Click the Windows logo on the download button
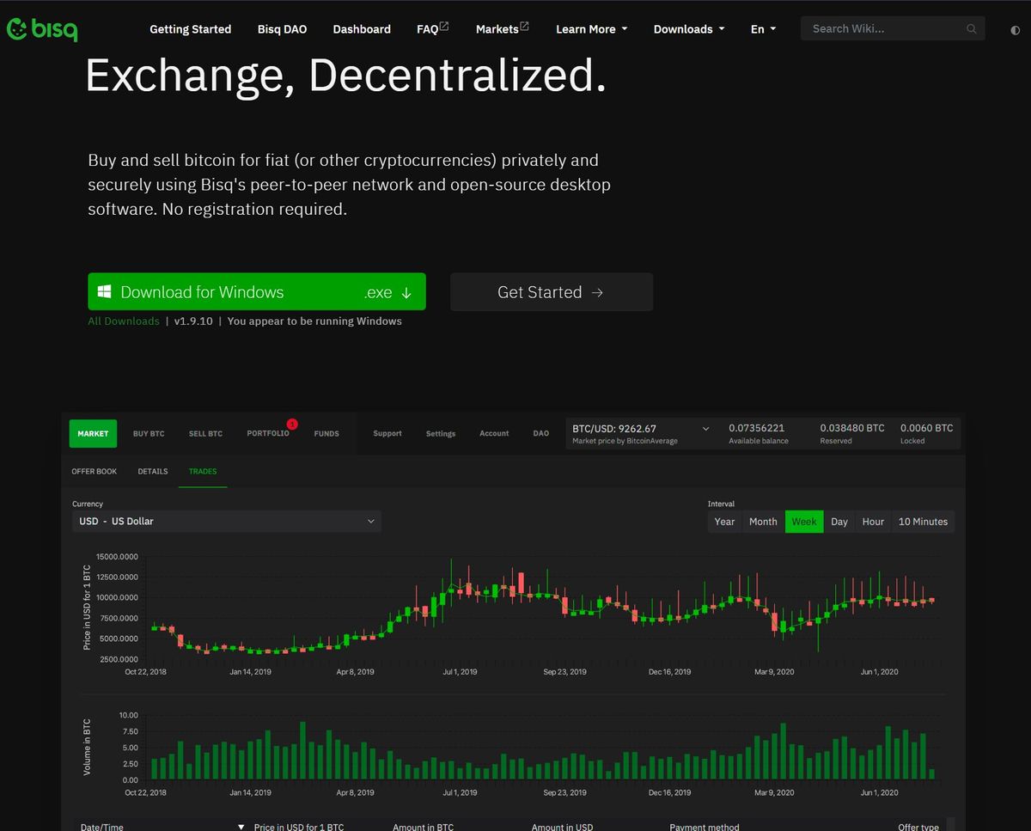 click(x=104, y=292)
